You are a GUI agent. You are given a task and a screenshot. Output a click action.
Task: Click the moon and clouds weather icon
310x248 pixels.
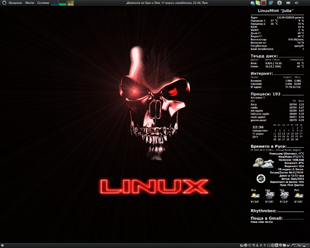pyautogui.click(x=263, y=163)
